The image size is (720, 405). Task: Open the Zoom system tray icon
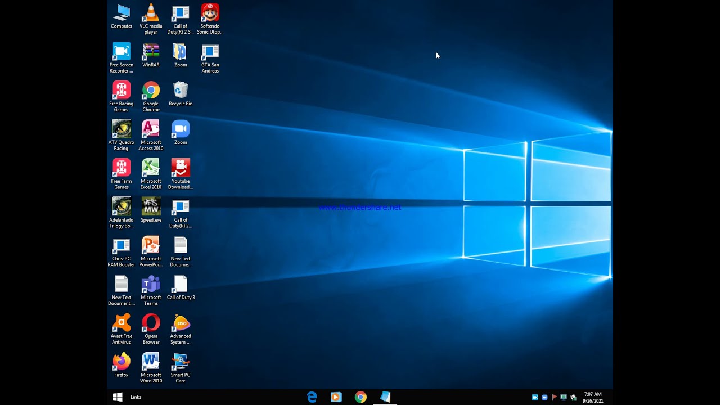click(x=544, y=397)
